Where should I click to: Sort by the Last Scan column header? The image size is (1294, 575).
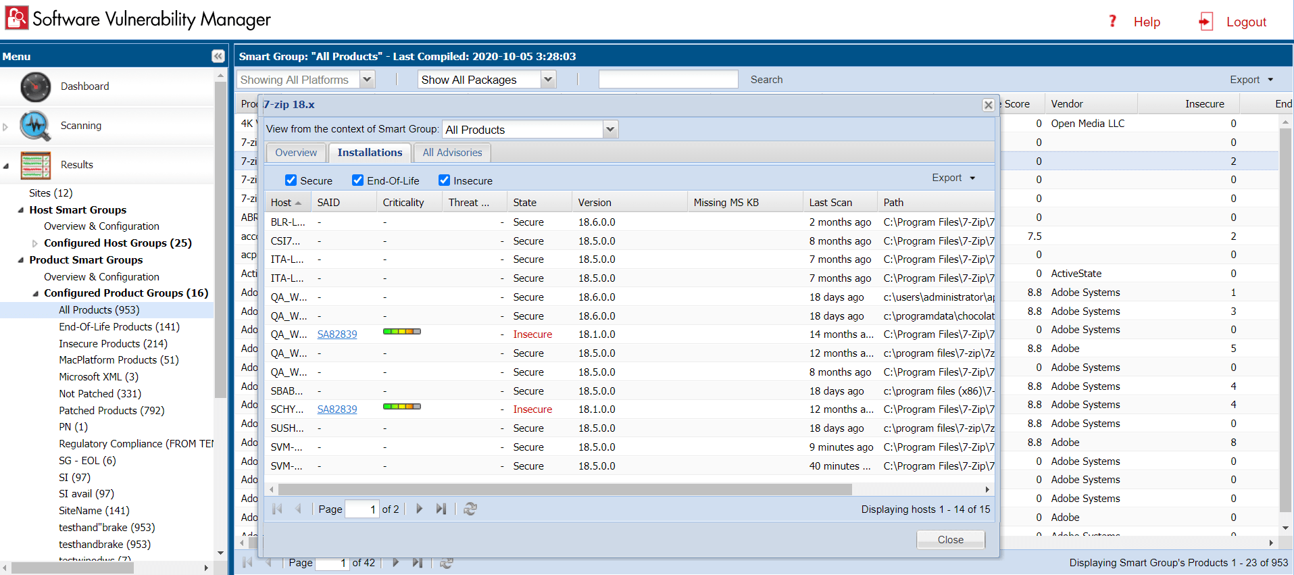[x=840, y=203]
